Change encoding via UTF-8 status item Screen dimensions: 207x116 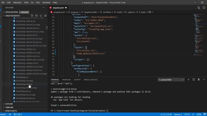[x=187, y=114]
